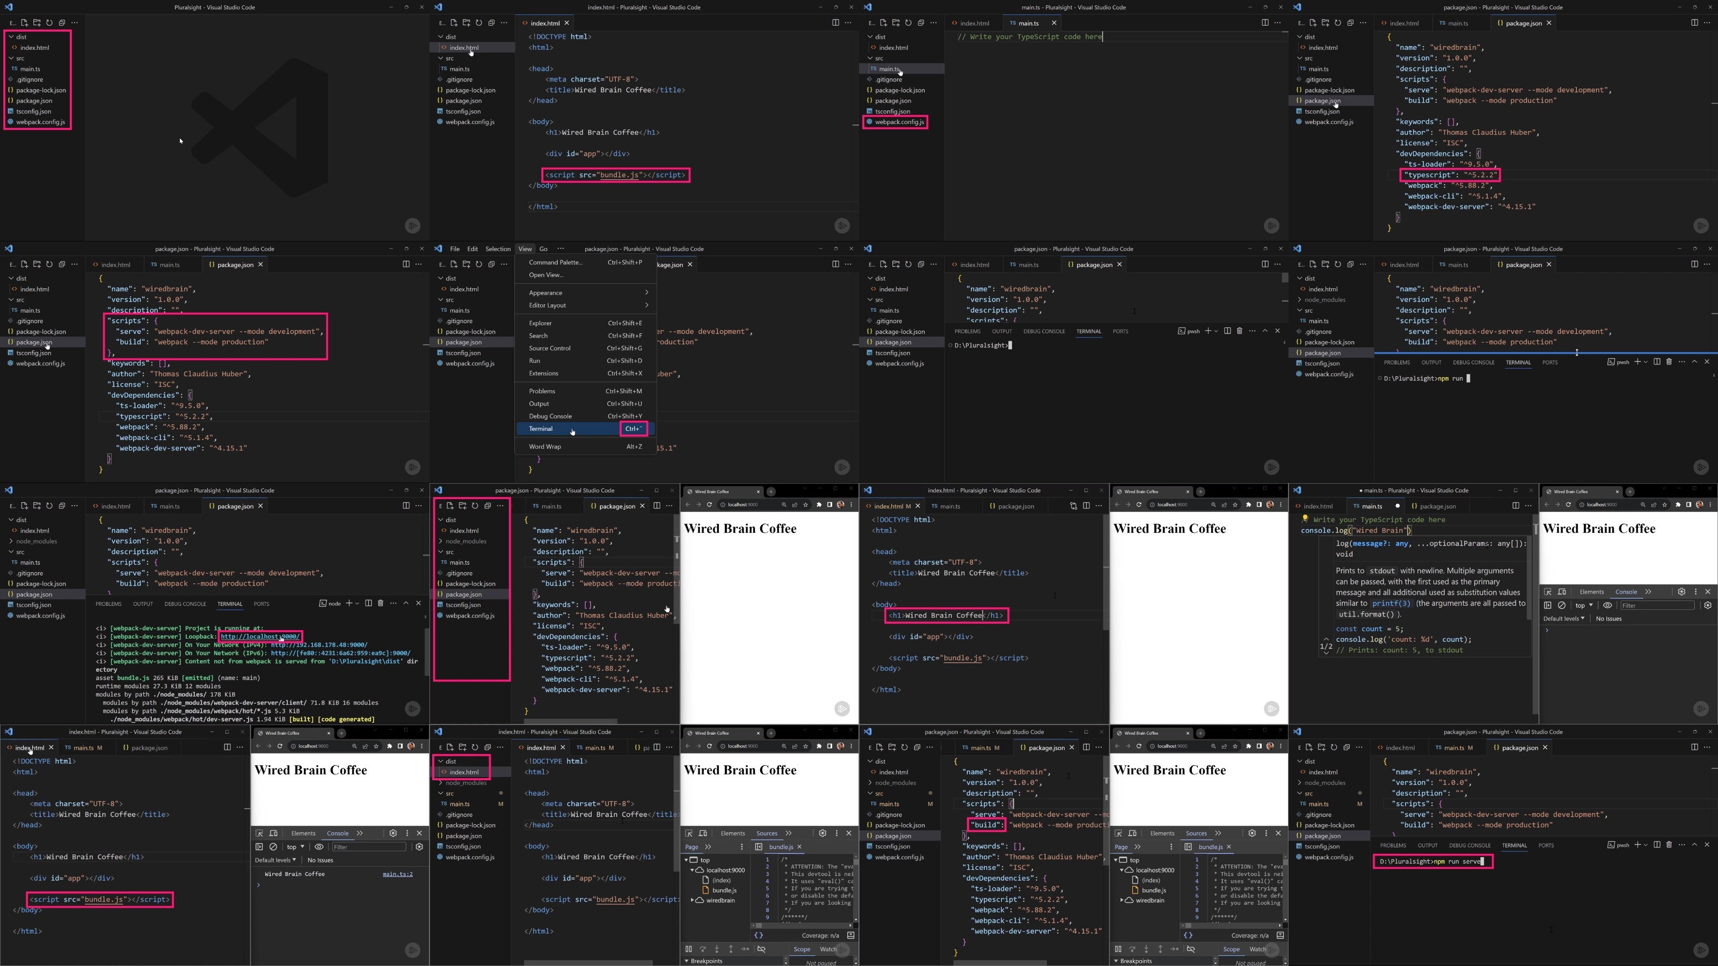Select inspect-element icon in DevTools beside unsaved main.ts

tap(1548, 592)
